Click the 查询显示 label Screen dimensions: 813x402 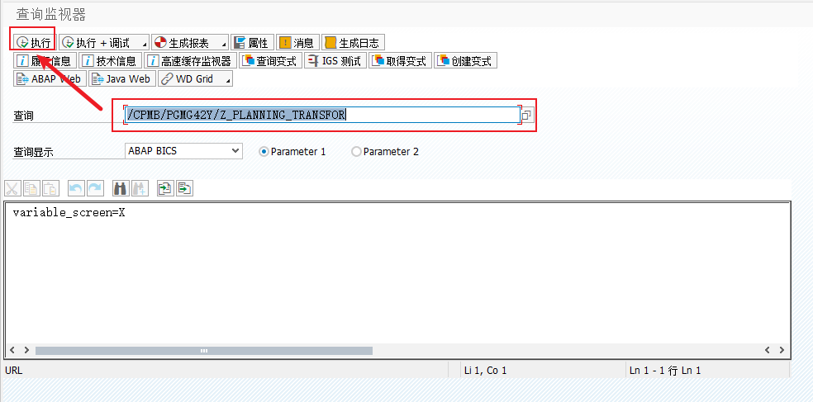[x=33, y=153]
